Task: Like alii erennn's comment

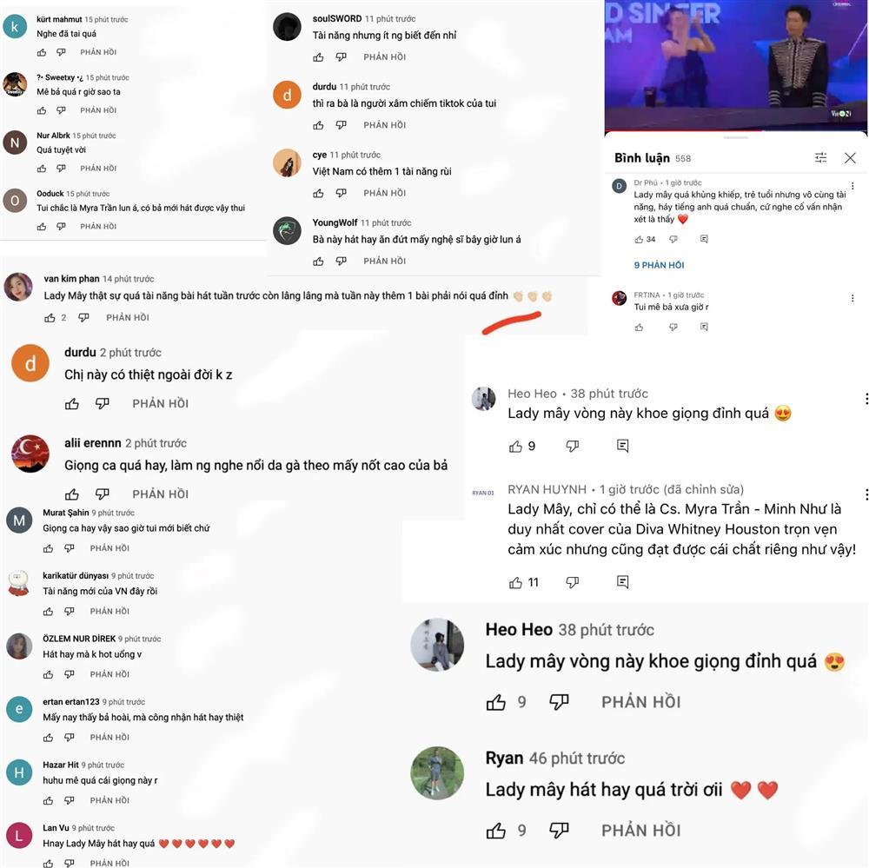Action: pyautogui.click(x=72, y=494)
